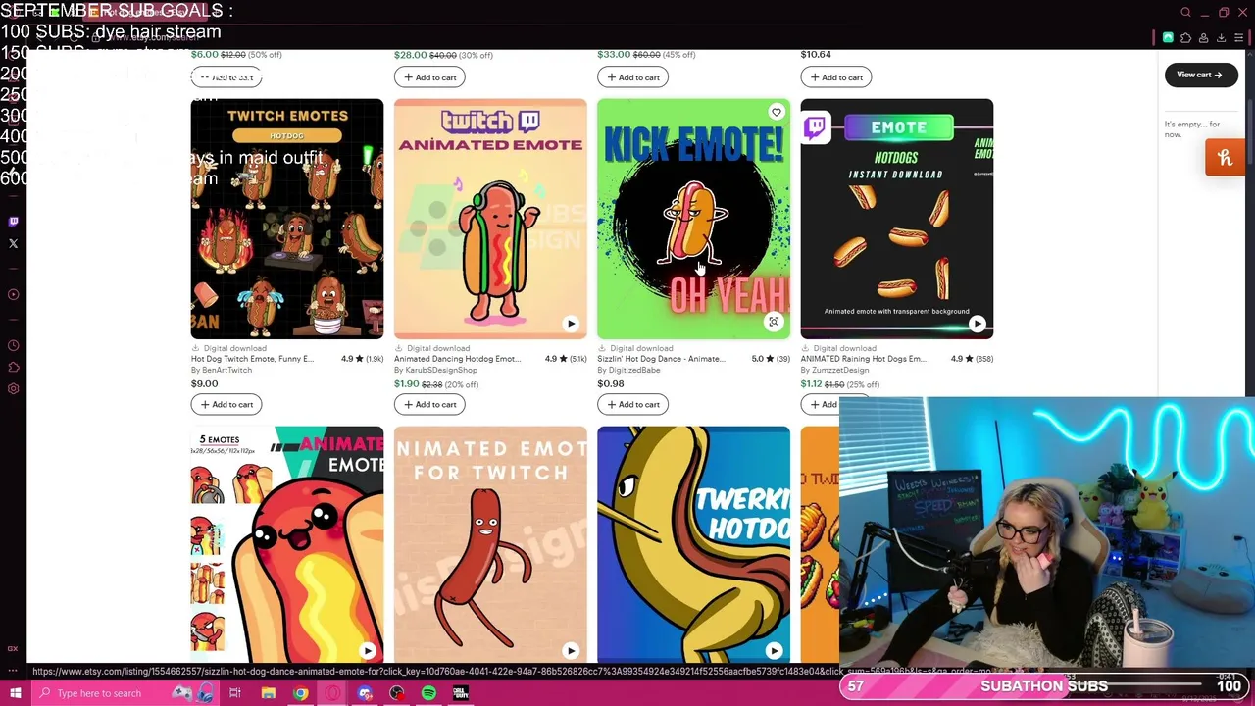Favorite the Kick Emote hot dog listing
This screenshot has width=1255, height=706.
(x=776, y=113)
